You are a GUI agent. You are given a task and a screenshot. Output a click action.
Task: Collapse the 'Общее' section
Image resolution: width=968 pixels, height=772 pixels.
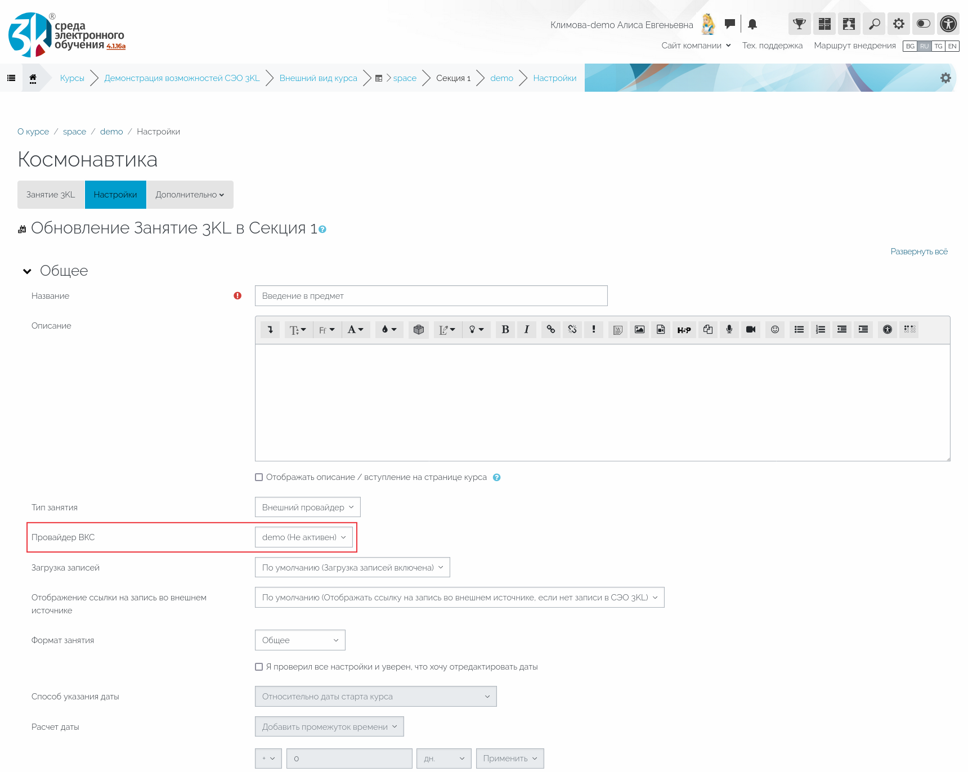[x=27, y=271]
